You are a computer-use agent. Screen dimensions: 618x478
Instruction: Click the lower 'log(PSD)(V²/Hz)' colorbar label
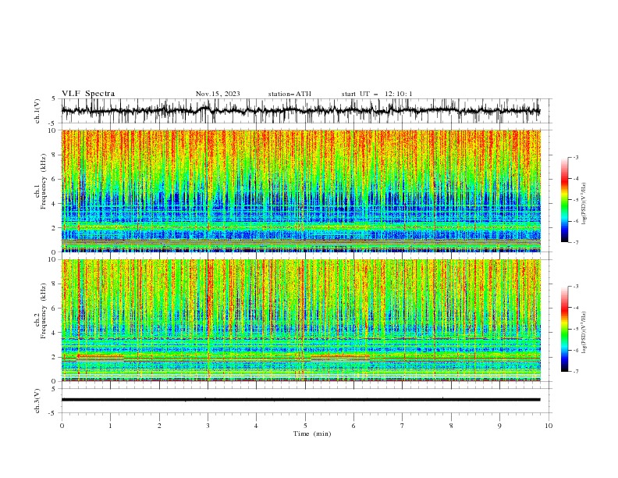584,333
